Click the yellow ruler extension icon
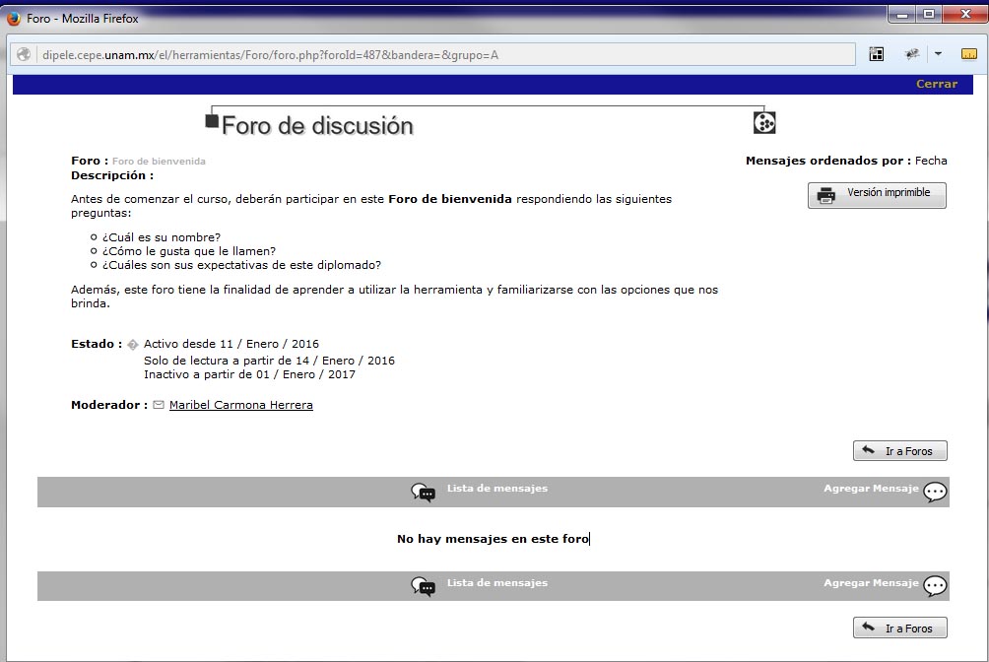Screen dimensions: 989x662 coord(967,54)
